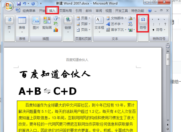Switch to the 页面布局 tab
Screen dimensions: 181x132
pos(65,11)
